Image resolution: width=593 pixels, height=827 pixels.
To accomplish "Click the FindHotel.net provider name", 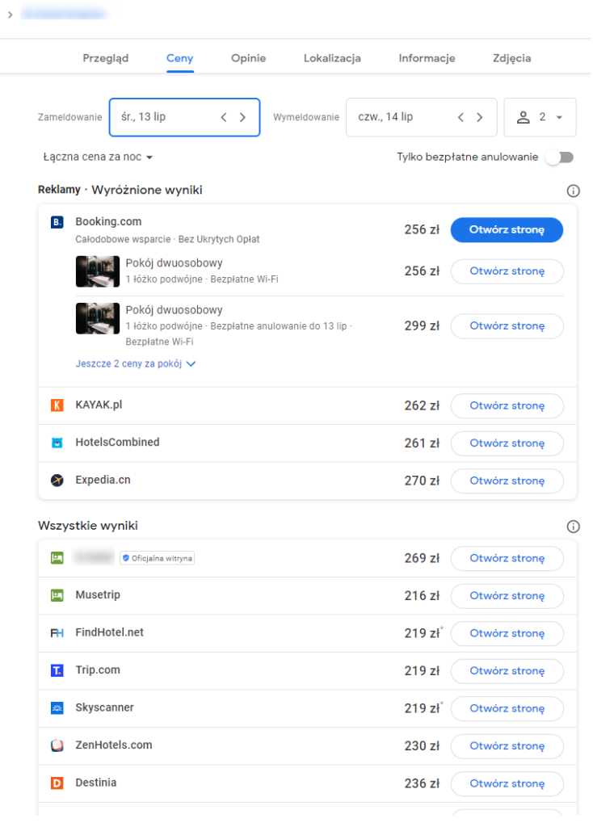I will pyautogui.click(x=109, y=632).
